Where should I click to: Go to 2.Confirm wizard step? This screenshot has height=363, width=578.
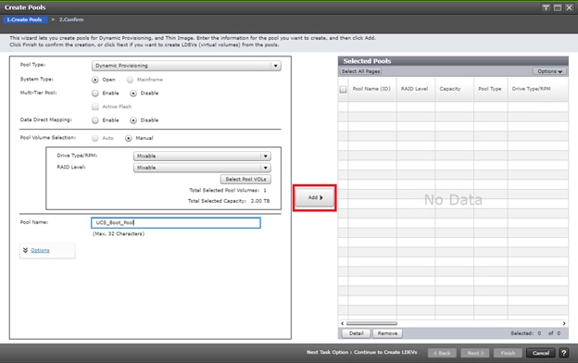(x=71, y=19)
